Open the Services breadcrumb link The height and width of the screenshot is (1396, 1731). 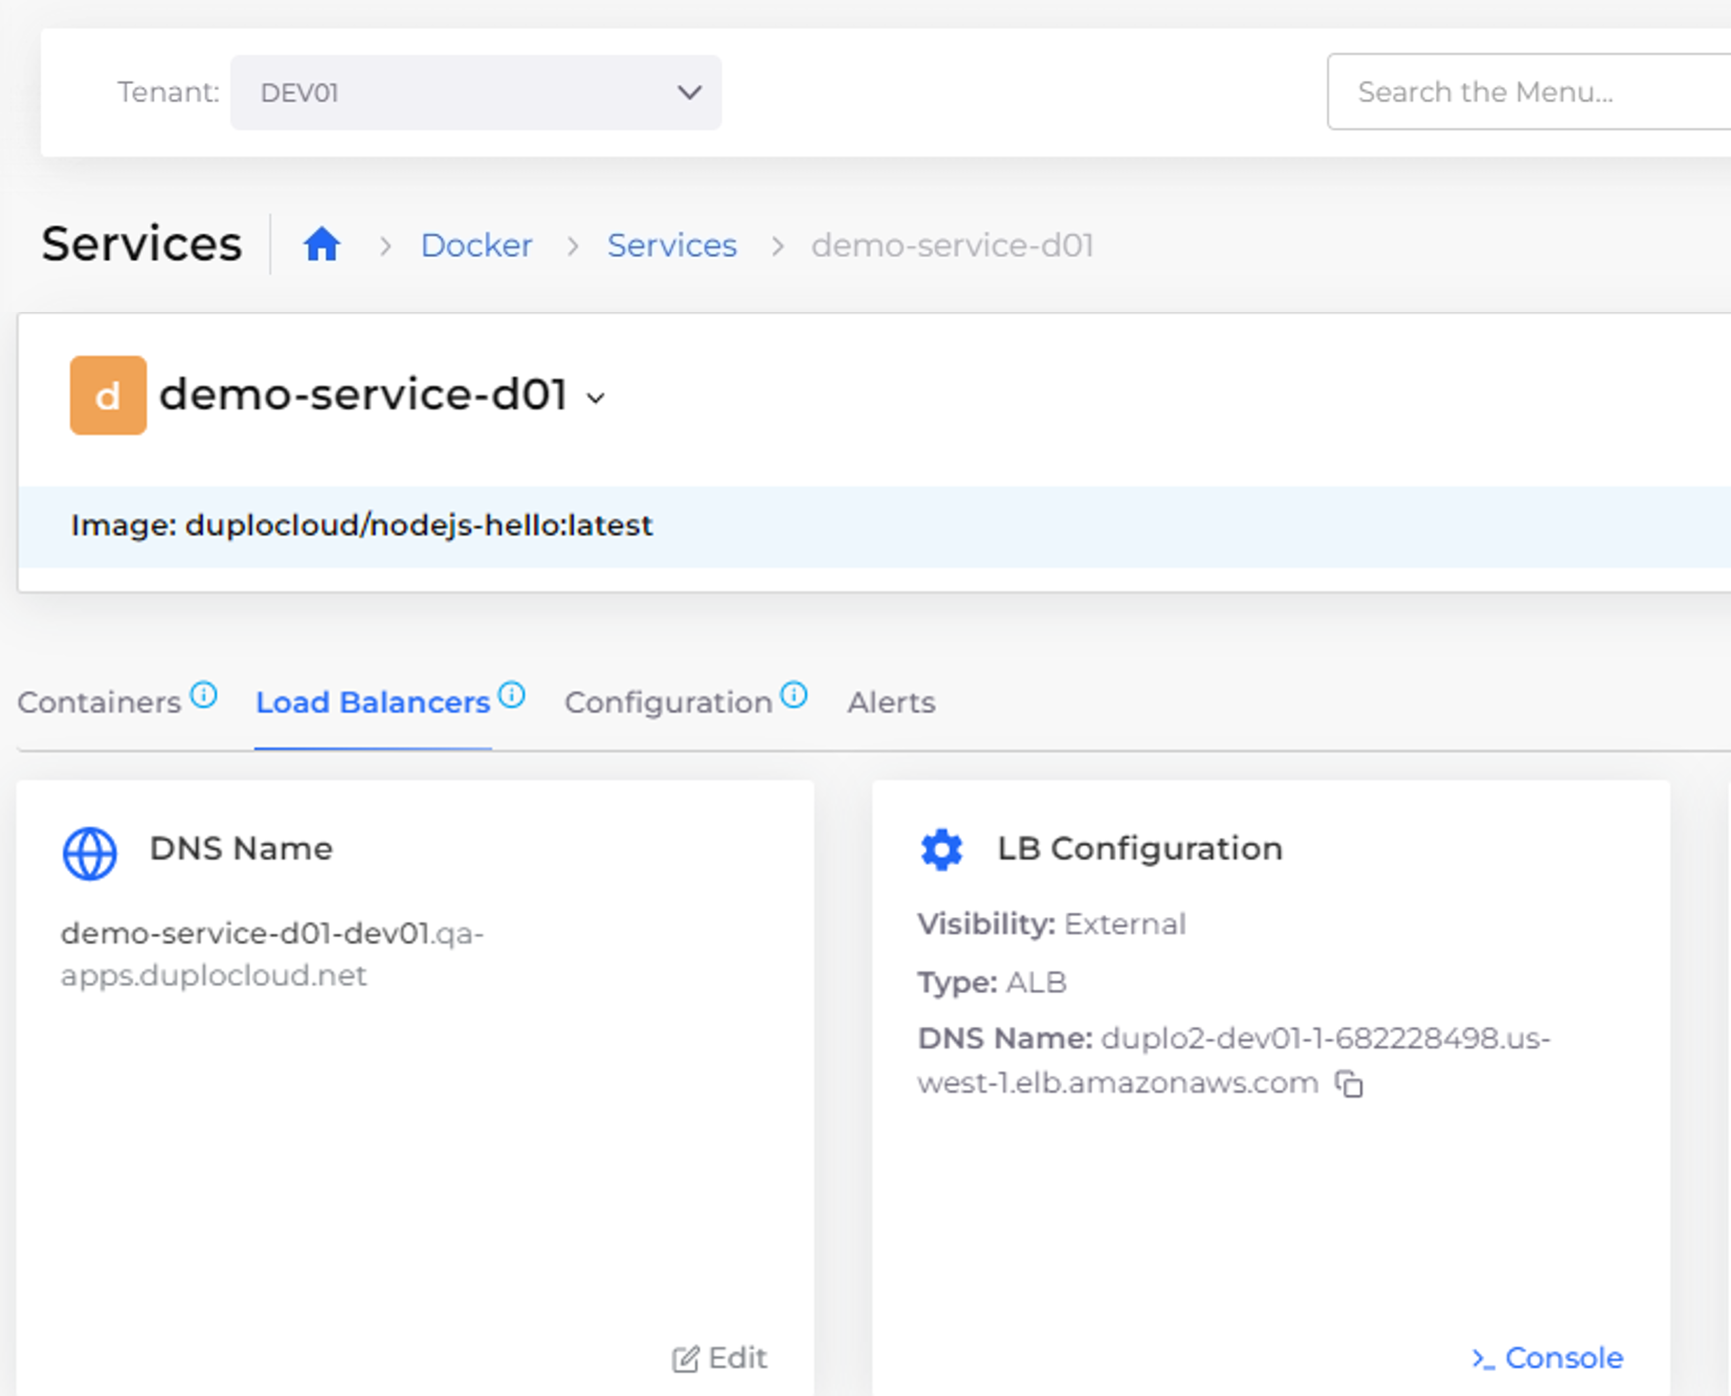[x=672, y=246]
